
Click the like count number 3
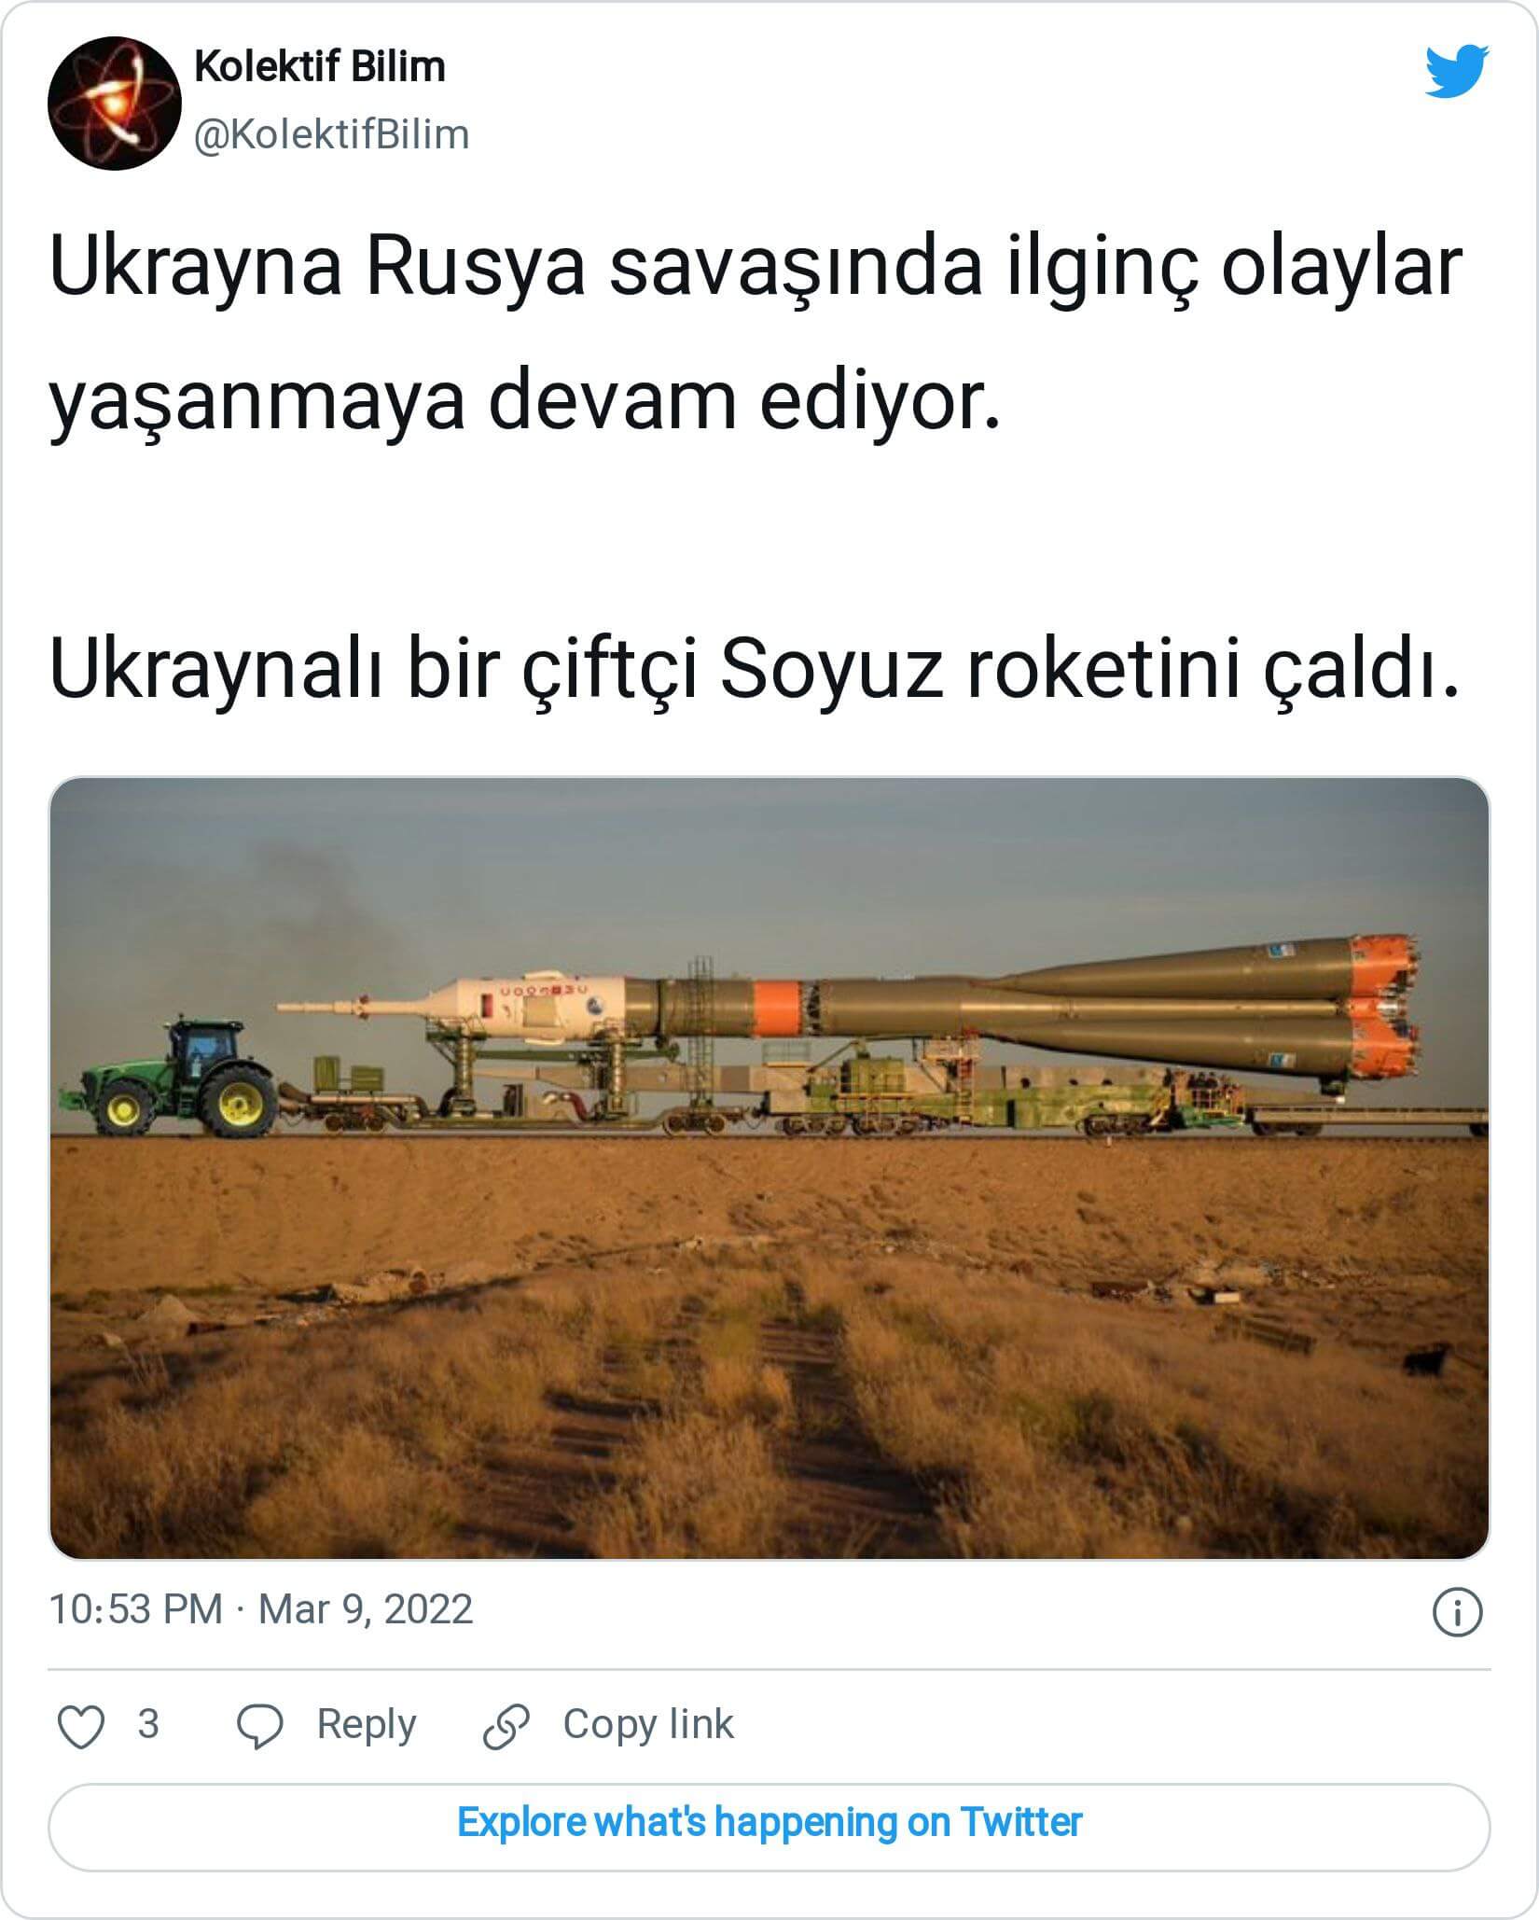point(148,1724)
